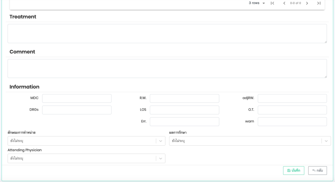Open the Attending Physician dropdown
The image size is (335, 182).
(160, 158)
